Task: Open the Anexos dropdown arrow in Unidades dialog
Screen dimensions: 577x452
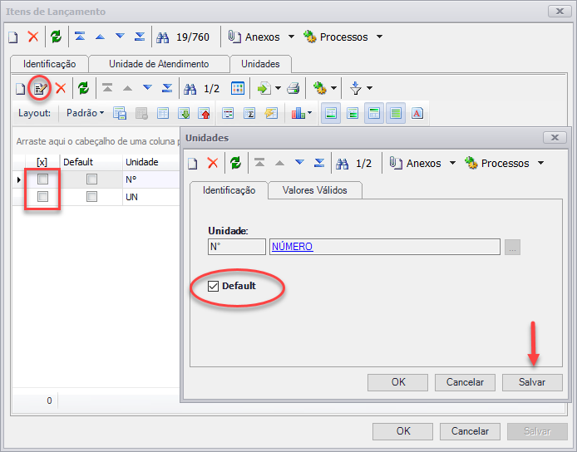Action: click(452, 163)
